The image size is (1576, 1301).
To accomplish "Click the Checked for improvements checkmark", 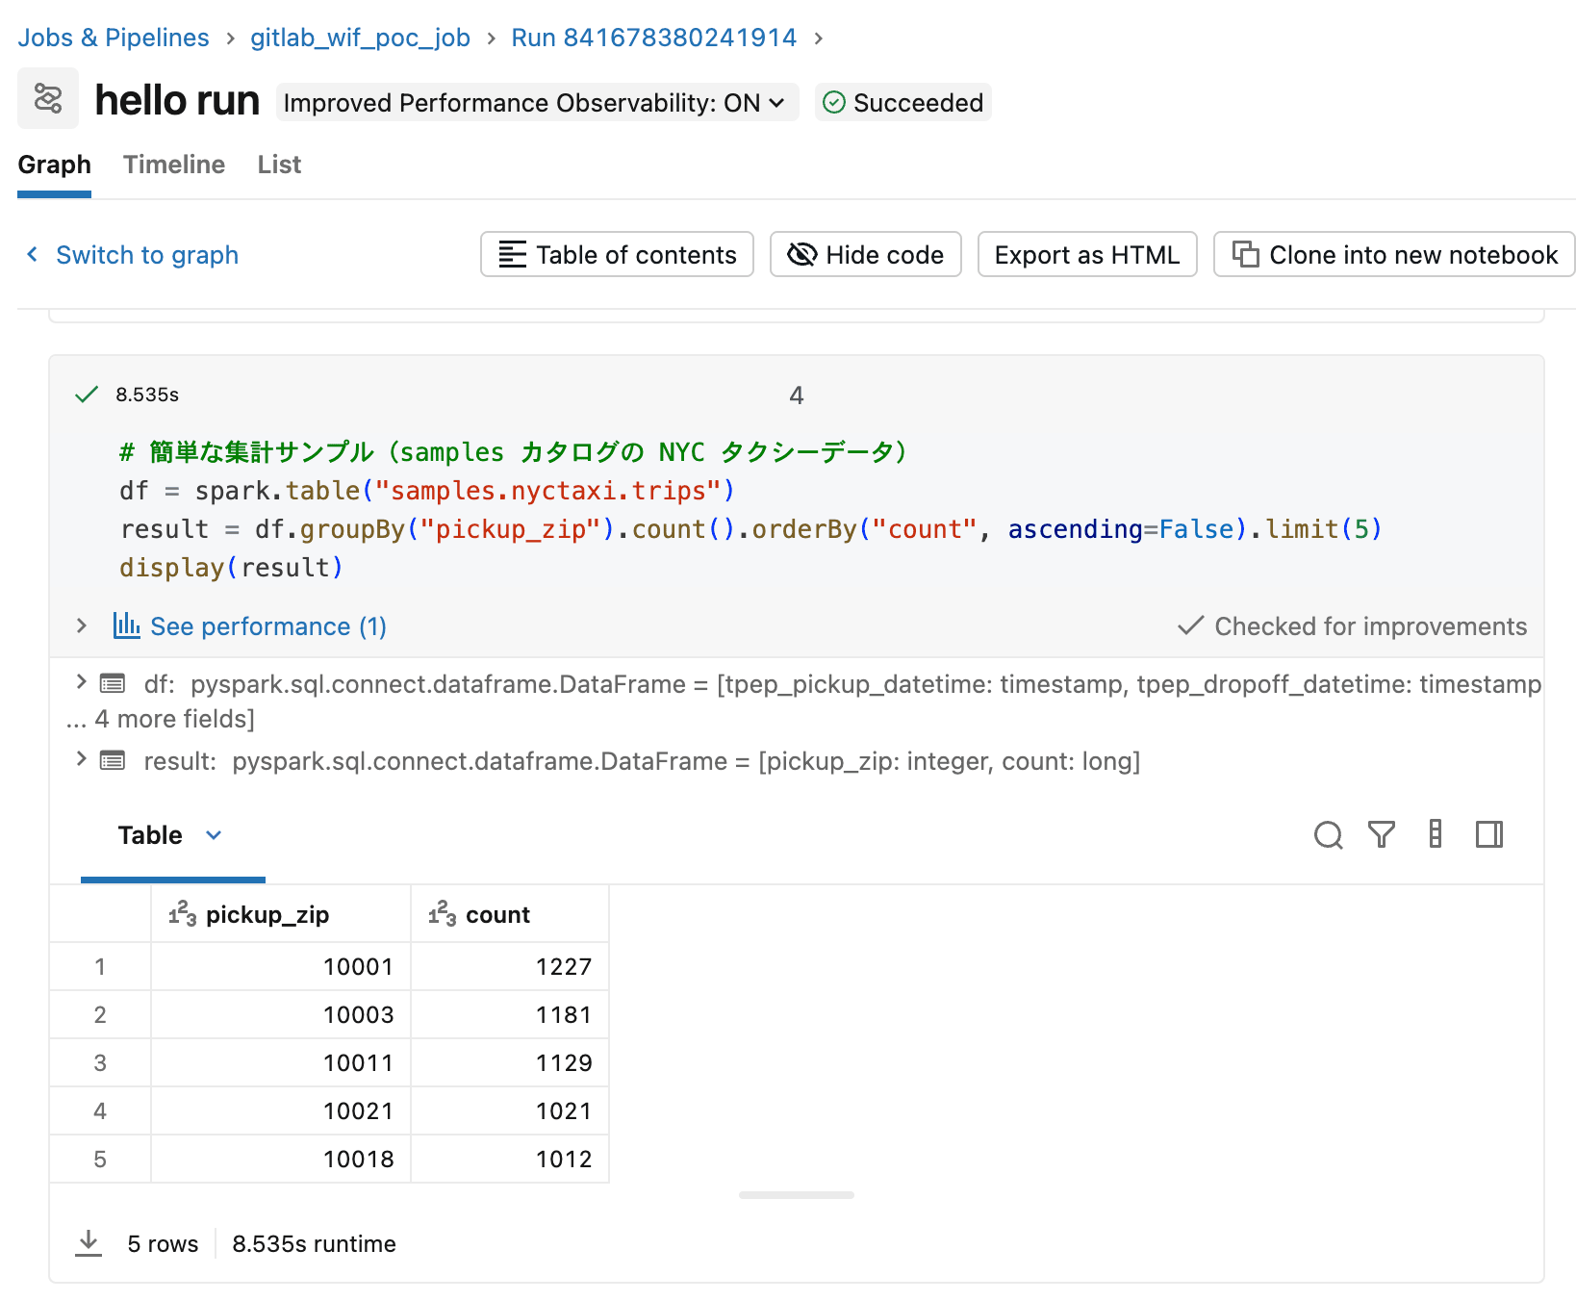I will click(1190, 625).
